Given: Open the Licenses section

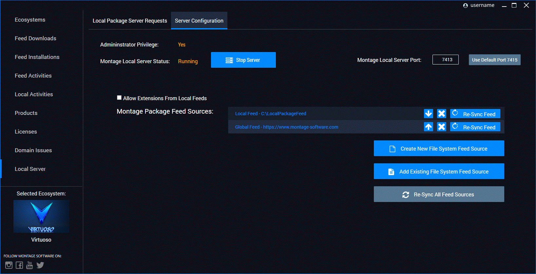Looking at the screenshot, I should 26,132.
